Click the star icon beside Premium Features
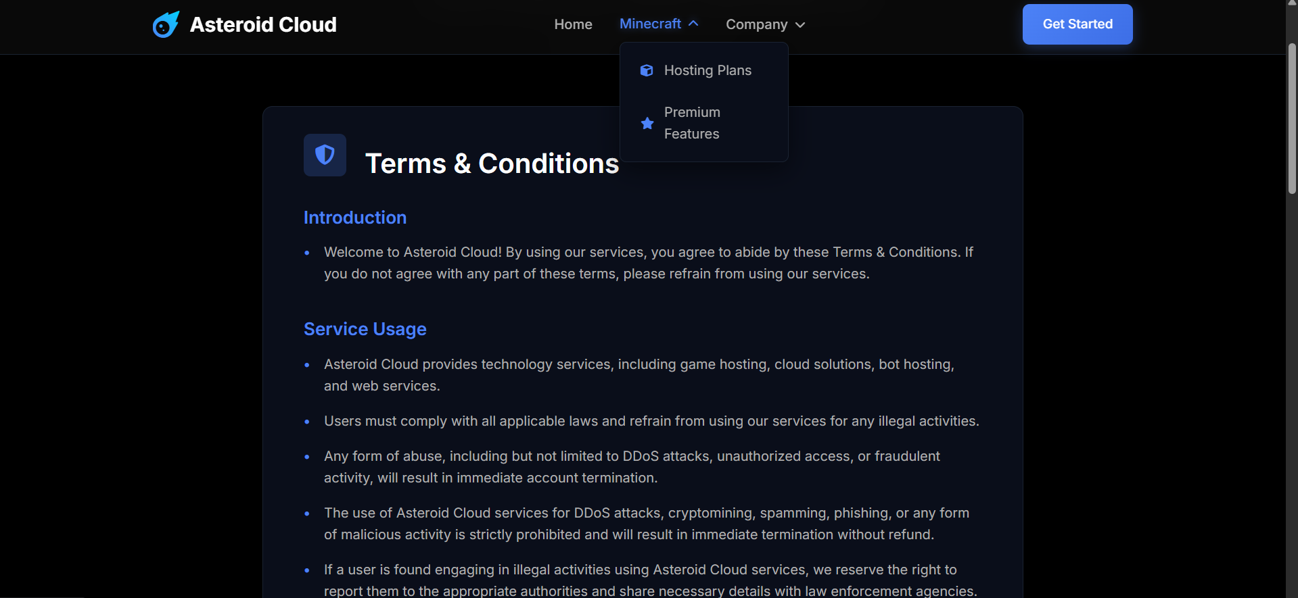This screenshot has width=1298, height=598. [x=647, y=123]
